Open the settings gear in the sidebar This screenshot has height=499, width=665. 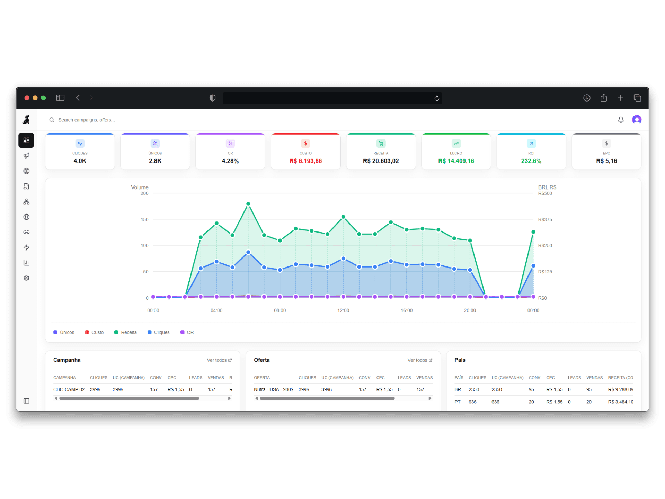point(26,278)
